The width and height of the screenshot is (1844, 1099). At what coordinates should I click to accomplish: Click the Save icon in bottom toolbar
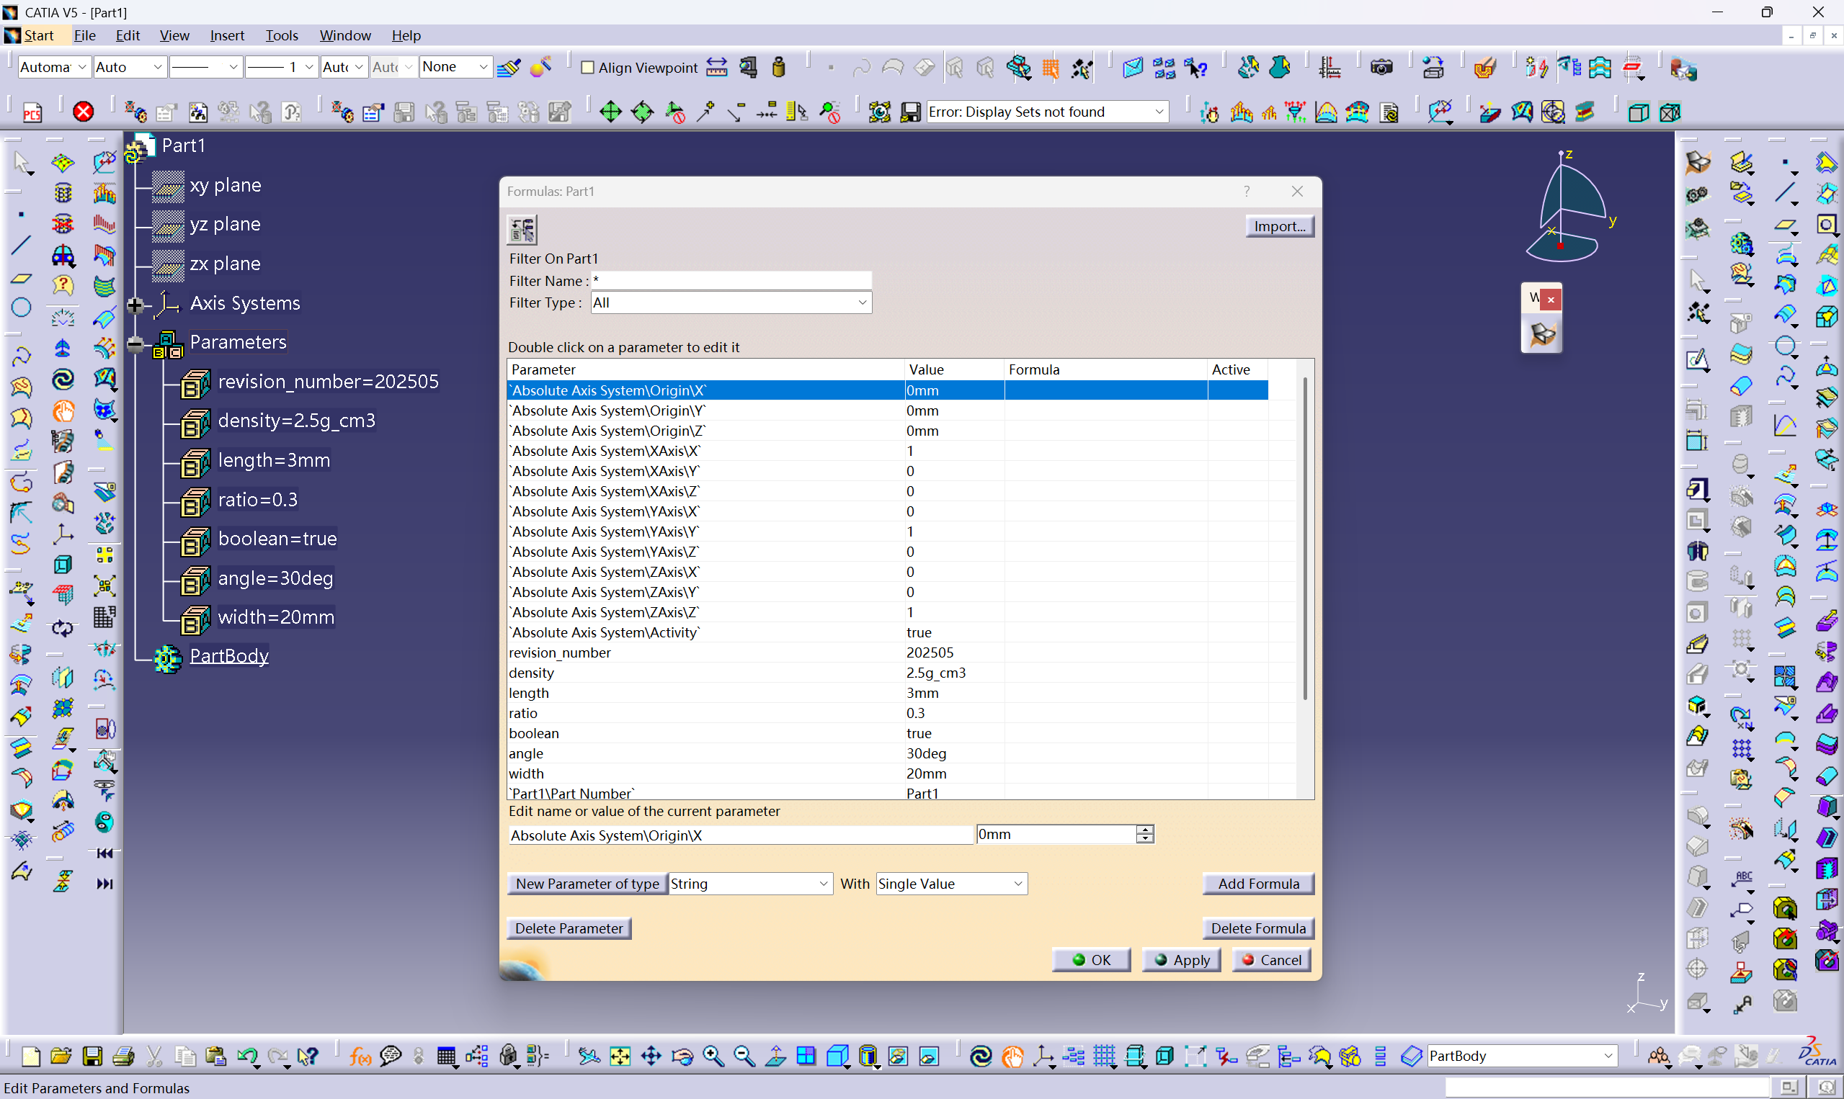(92, 1056)
